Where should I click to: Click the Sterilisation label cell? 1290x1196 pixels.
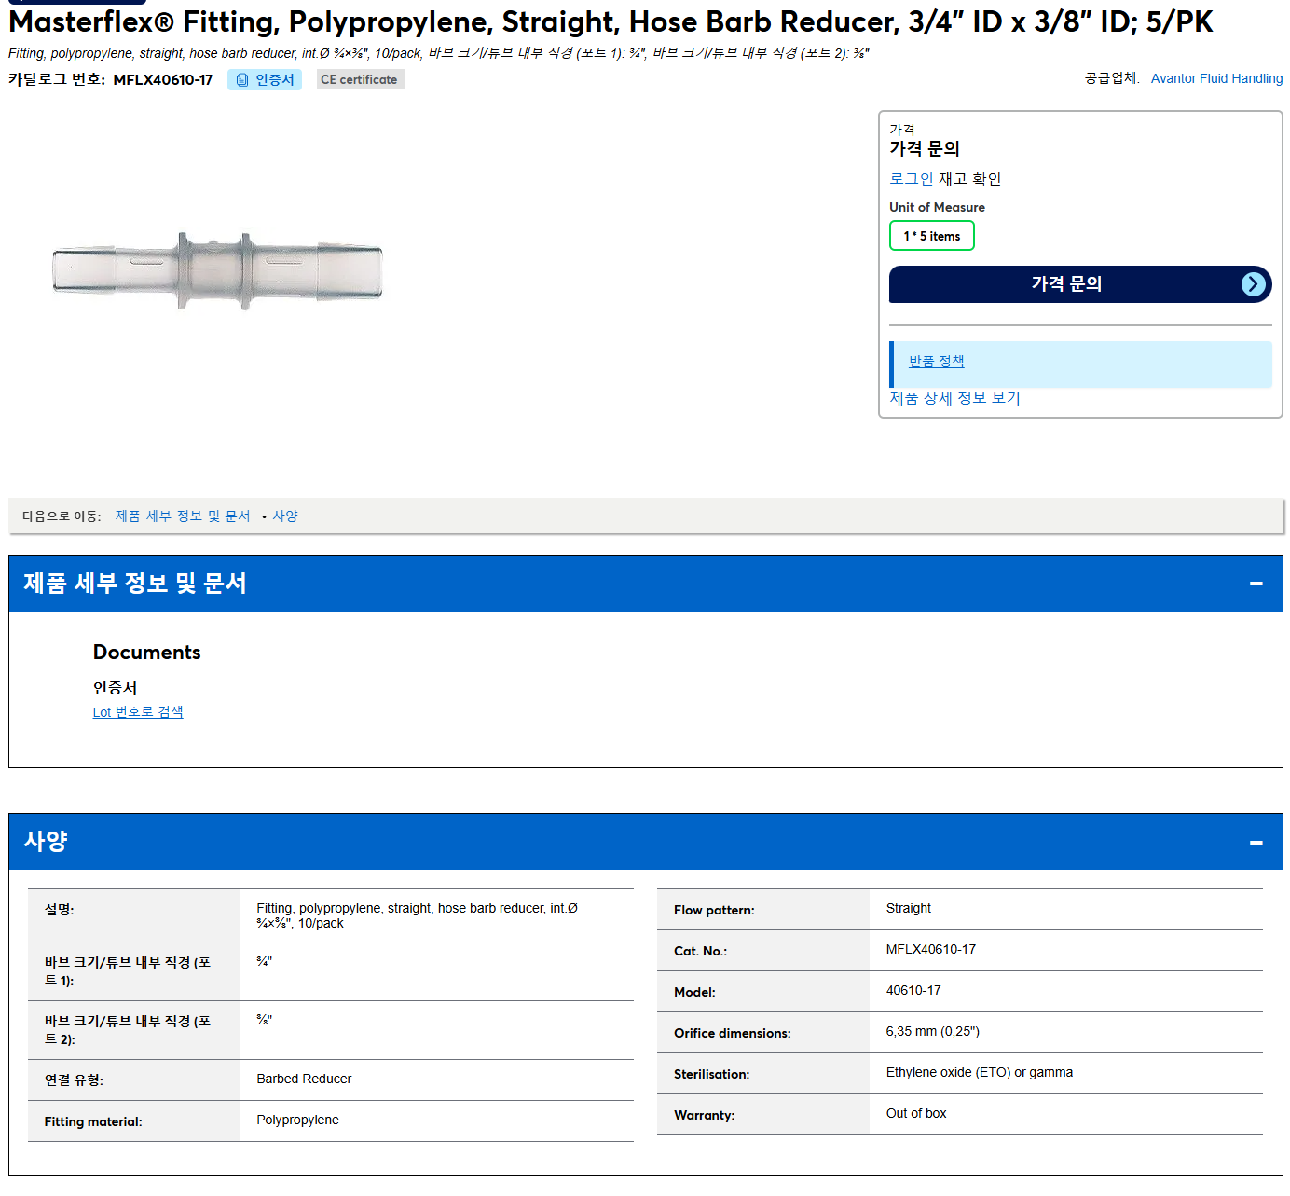(763, 1074)
